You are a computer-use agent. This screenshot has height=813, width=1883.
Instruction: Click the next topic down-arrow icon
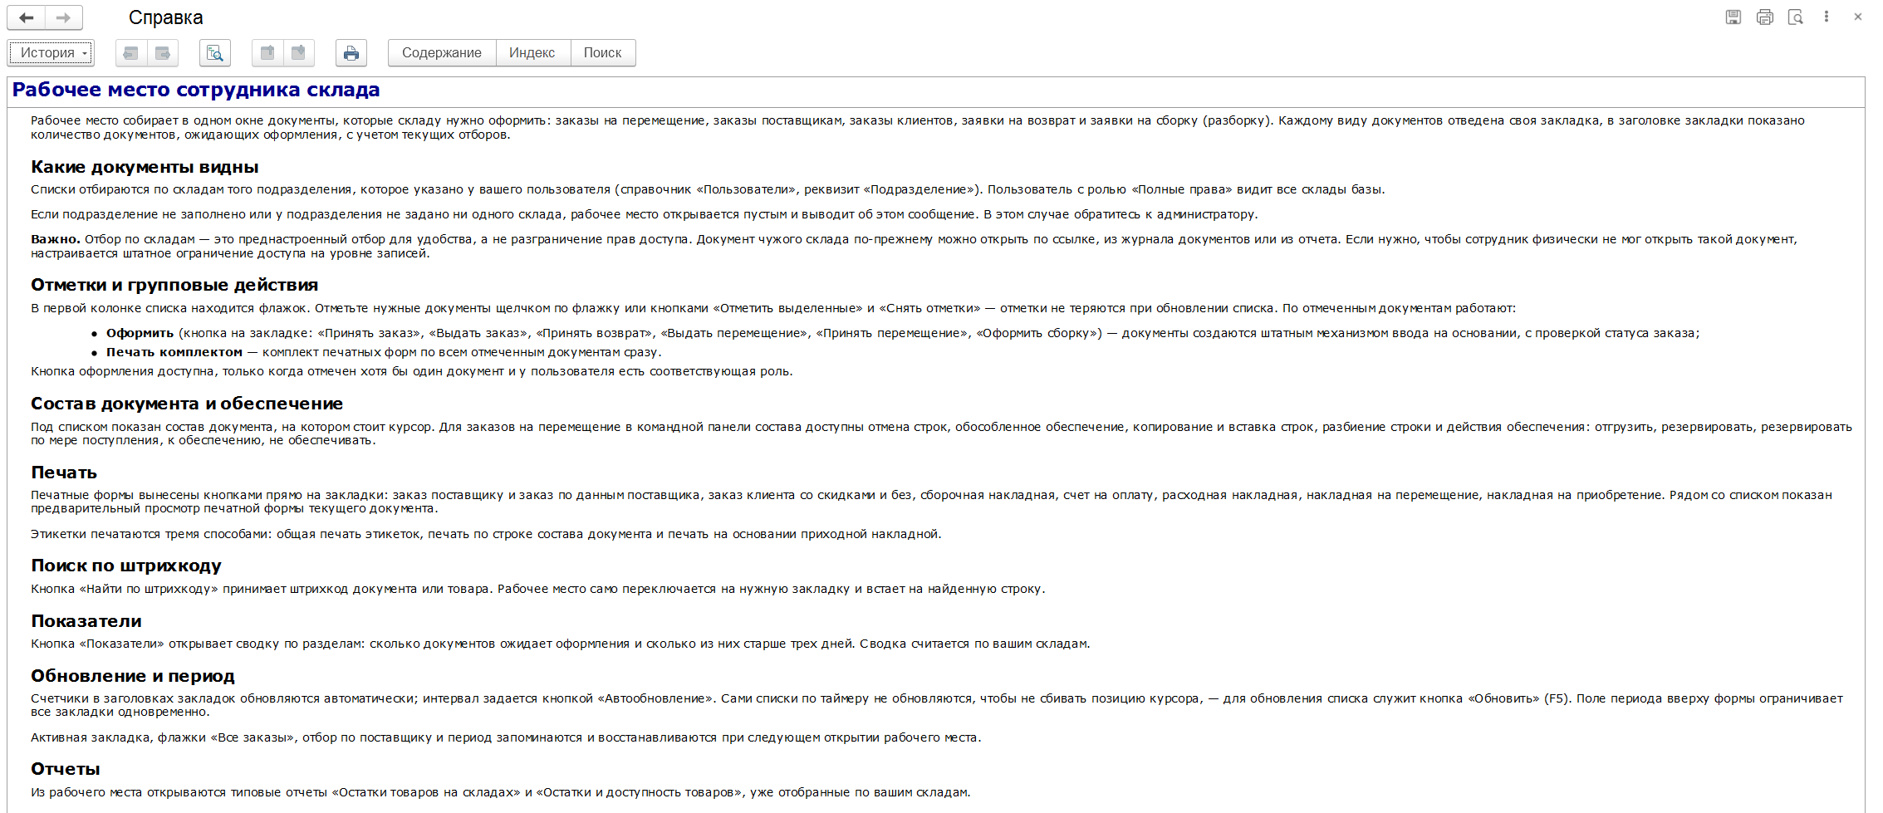[299, 53]
